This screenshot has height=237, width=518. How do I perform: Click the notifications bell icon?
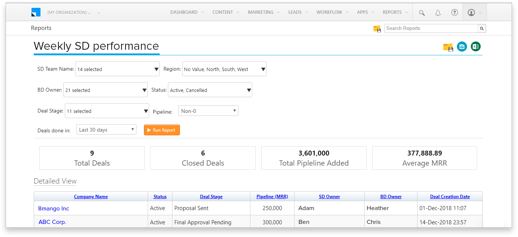click(x=438, y=12)
